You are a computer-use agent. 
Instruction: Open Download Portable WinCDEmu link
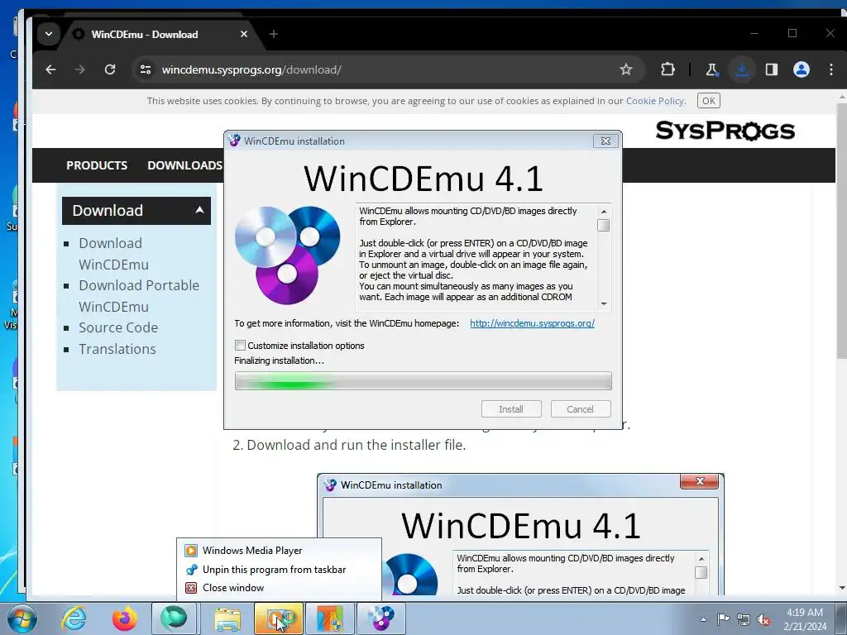(139, 296)
